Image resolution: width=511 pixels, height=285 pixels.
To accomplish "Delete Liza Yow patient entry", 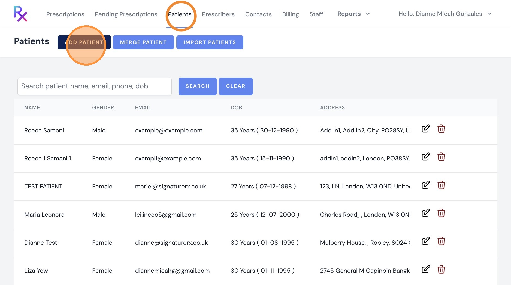I will [441, 269].
